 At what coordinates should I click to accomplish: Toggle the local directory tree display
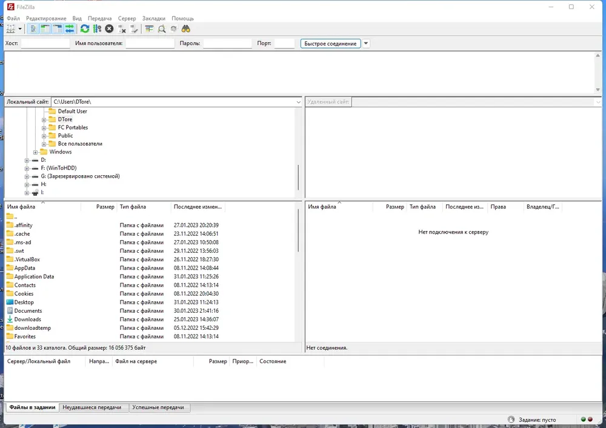click(x=45, y=29)
